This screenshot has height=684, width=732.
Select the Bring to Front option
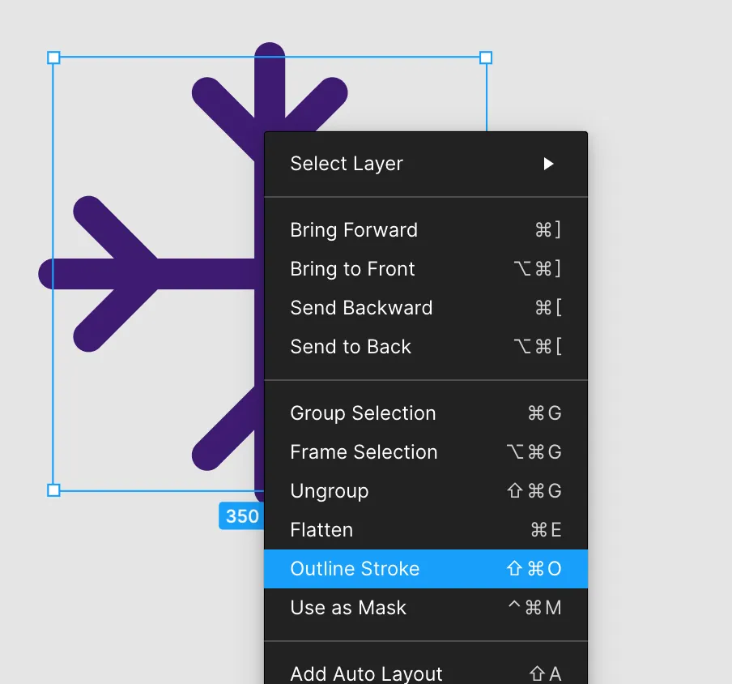pos(352,269)
